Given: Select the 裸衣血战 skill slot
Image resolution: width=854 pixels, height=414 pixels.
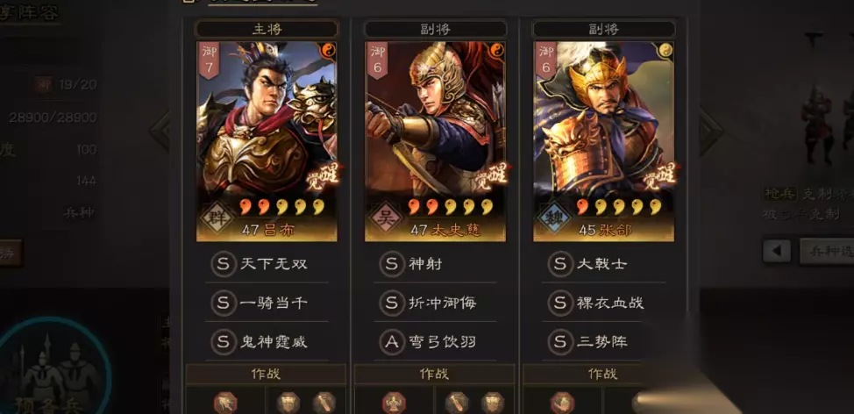Looking at the screenshot, I should point(603,303).
